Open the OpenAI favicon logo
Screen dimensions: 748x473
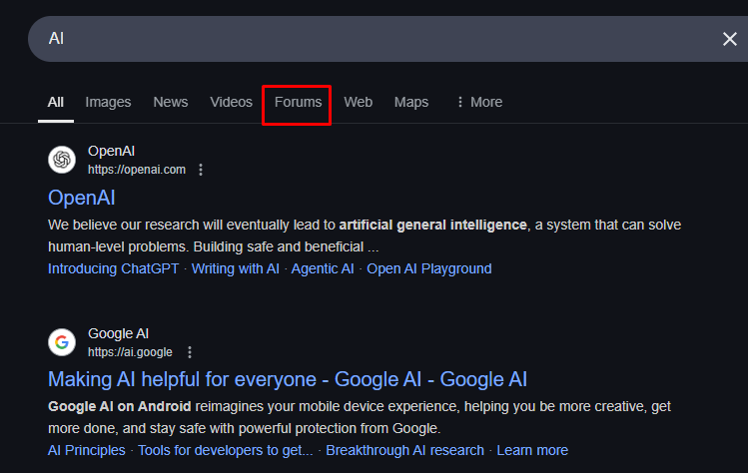62,160
